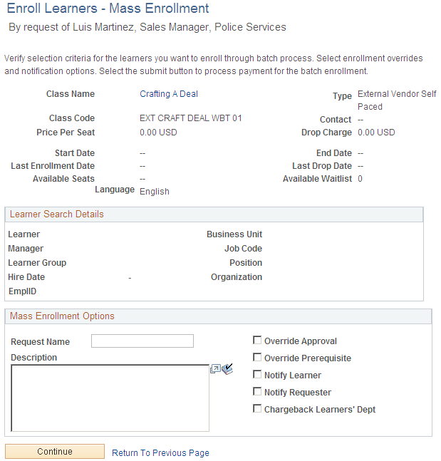Check the Notify Learner option
This screenshot has width=441, height=461.
[257, 375]
